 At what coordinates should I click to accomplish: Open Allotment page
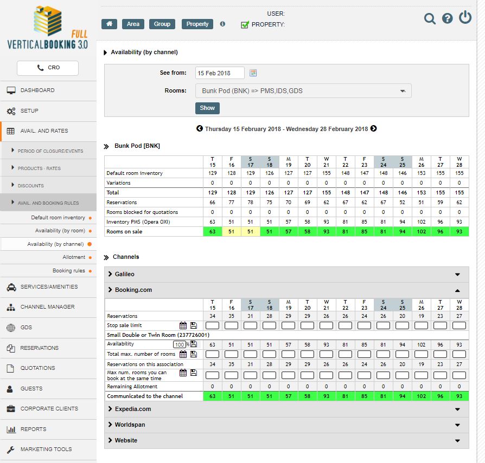[x=48, y=257]
